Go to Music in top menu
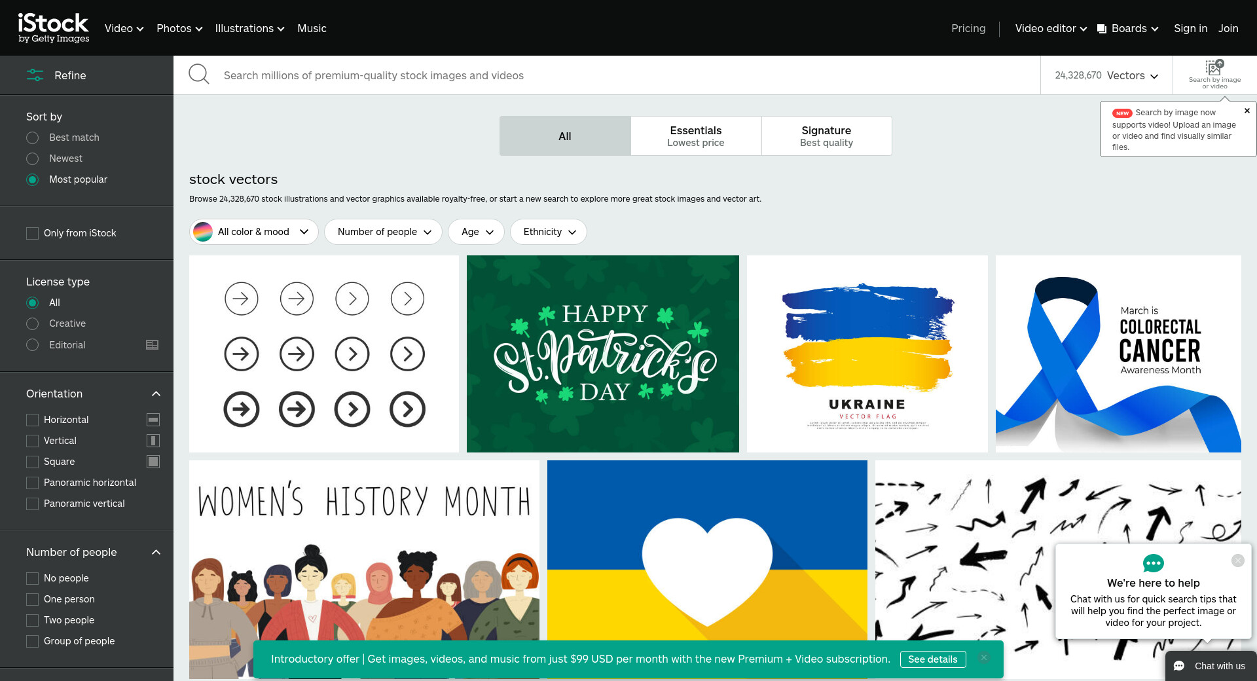Screen dimensions: 1257x681 tap(312, 28)
